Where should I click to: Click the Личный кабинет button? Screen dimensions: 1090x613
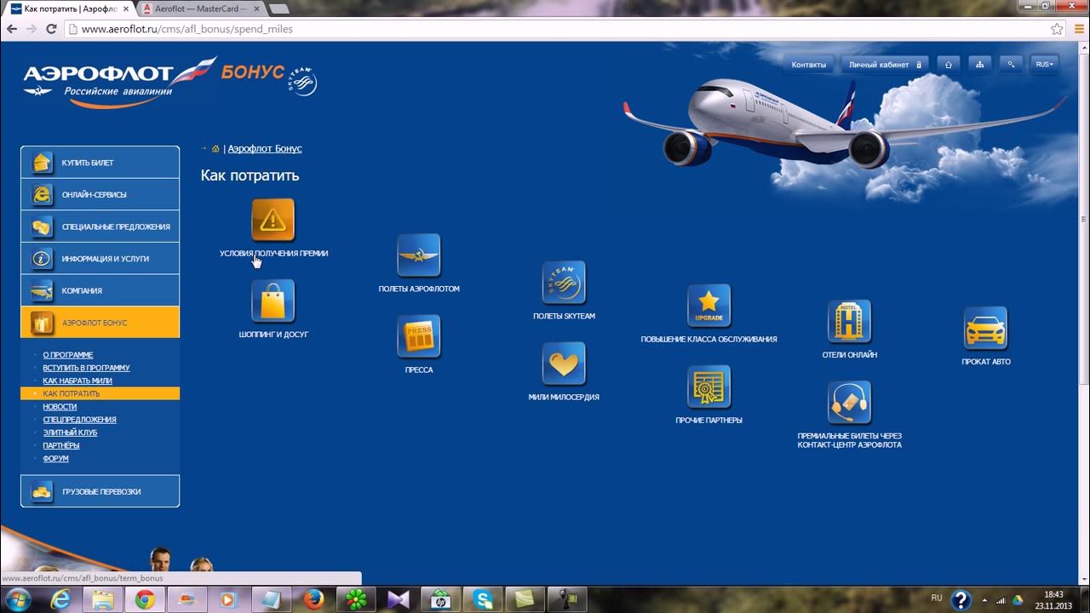click(884, 65)
